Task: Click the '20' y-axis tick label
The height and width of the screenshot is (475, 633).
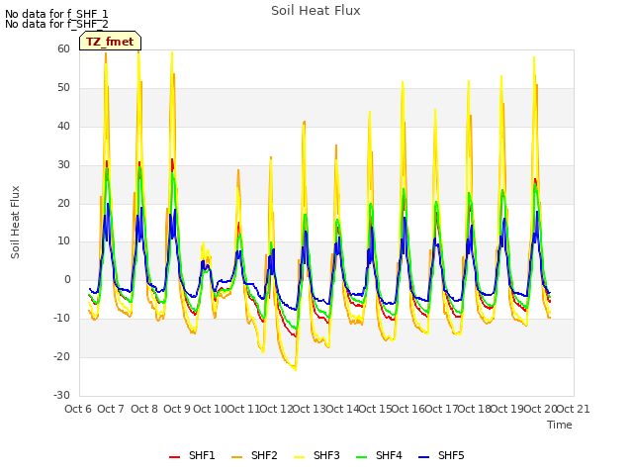Action: [x=63, y=203]
